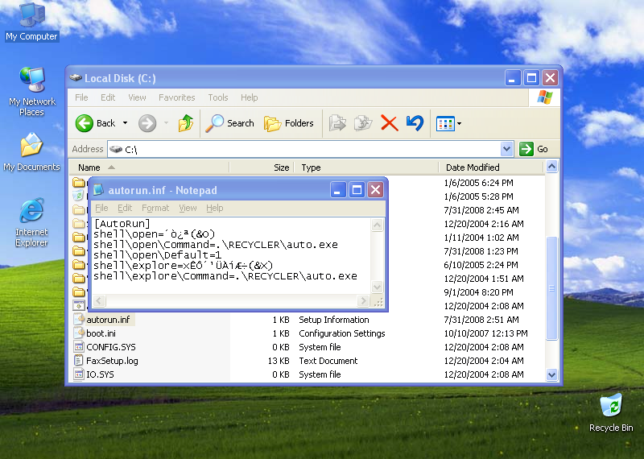Click the Move To toolbar icon
The height and width of the screenshot is (459, 644).
(337, 123)
